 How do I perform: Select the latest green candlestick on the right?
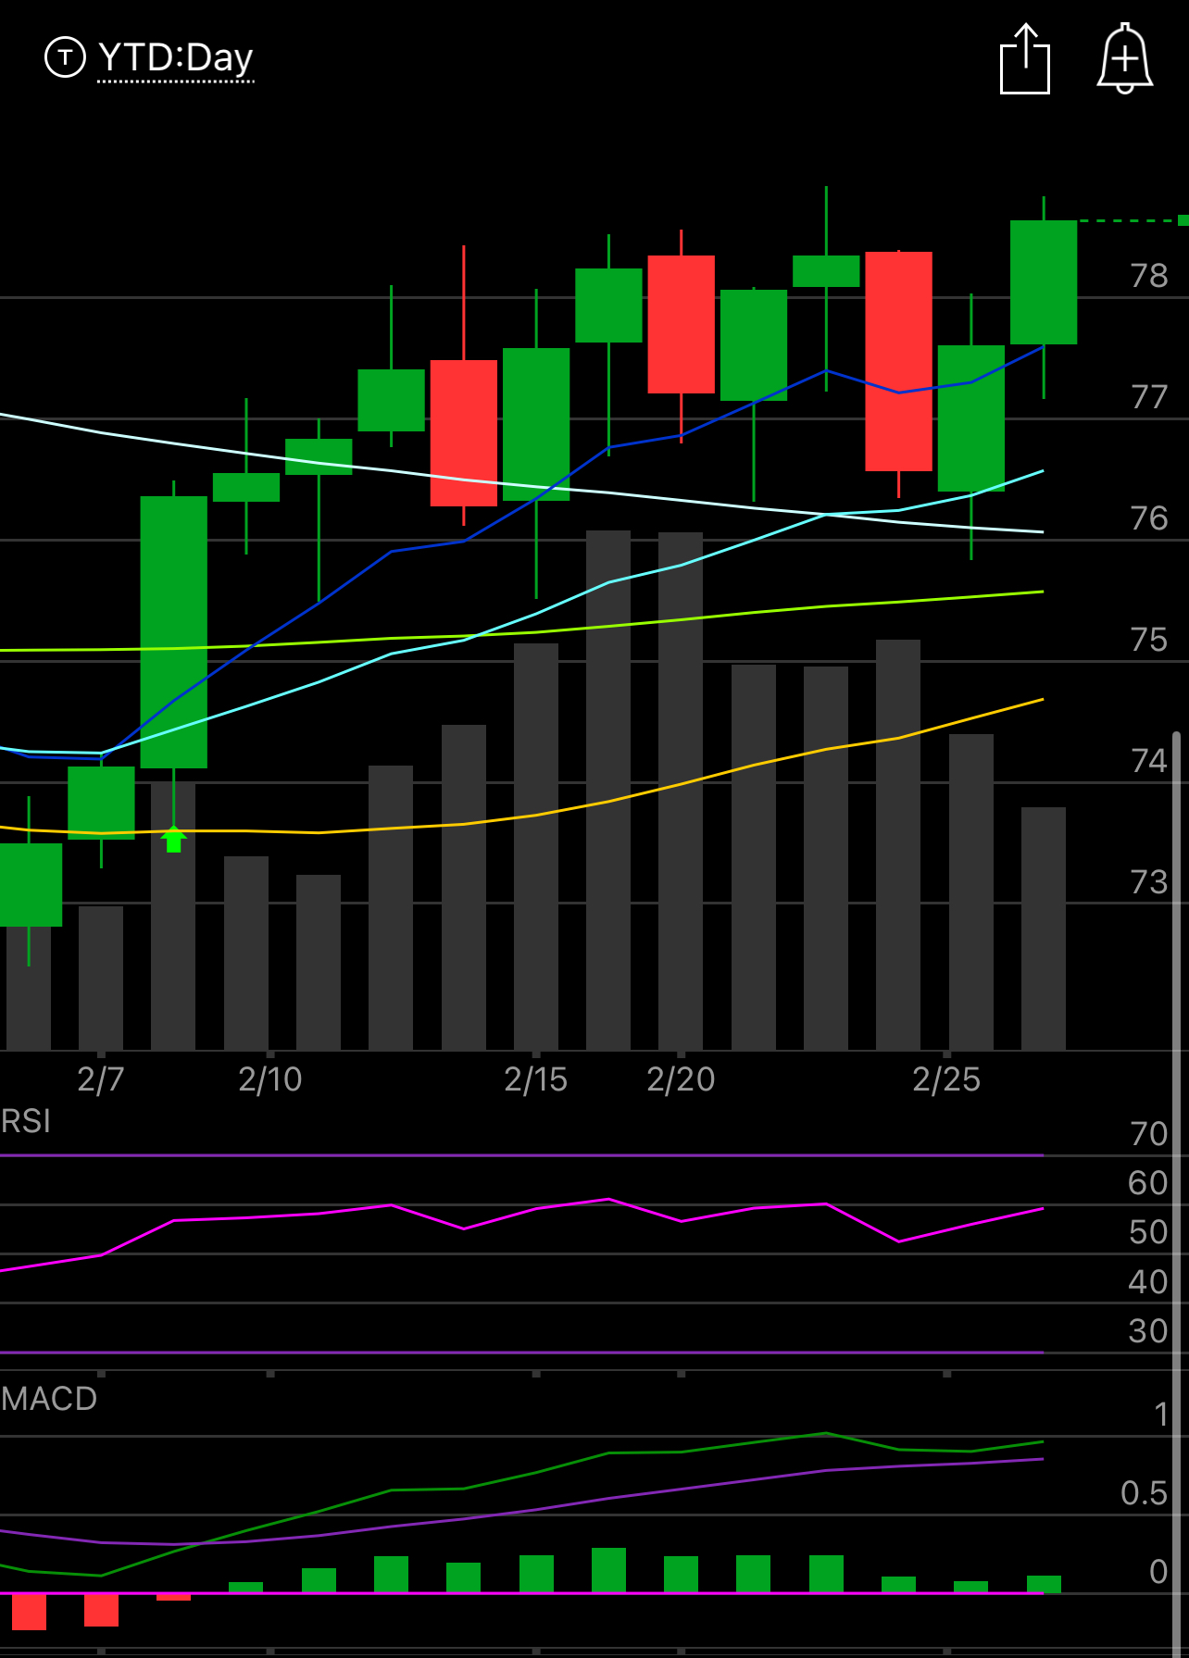pos(1044,282)
